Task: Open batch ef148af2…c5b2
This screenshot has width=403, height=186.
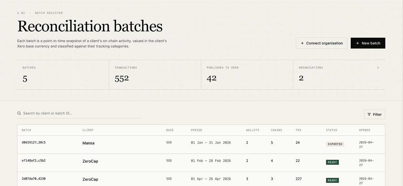Action: [34, 161]
